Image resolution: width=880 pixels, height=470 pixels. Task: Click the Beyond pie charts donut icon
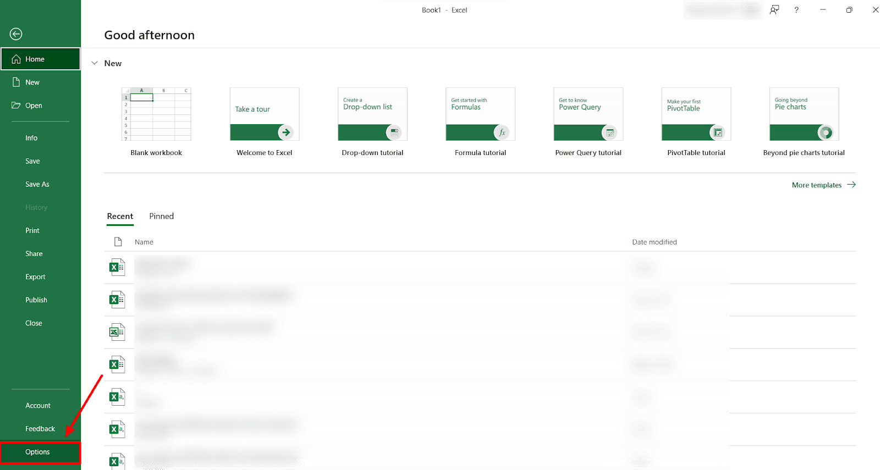click(x=825, y=132)
